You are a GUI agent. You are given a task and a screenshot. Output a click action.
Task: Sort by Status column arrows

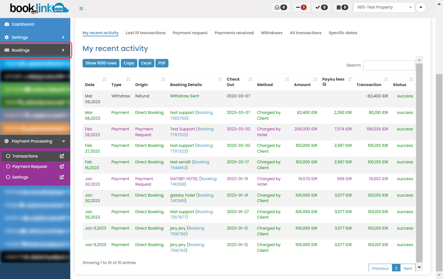[411, 79]
